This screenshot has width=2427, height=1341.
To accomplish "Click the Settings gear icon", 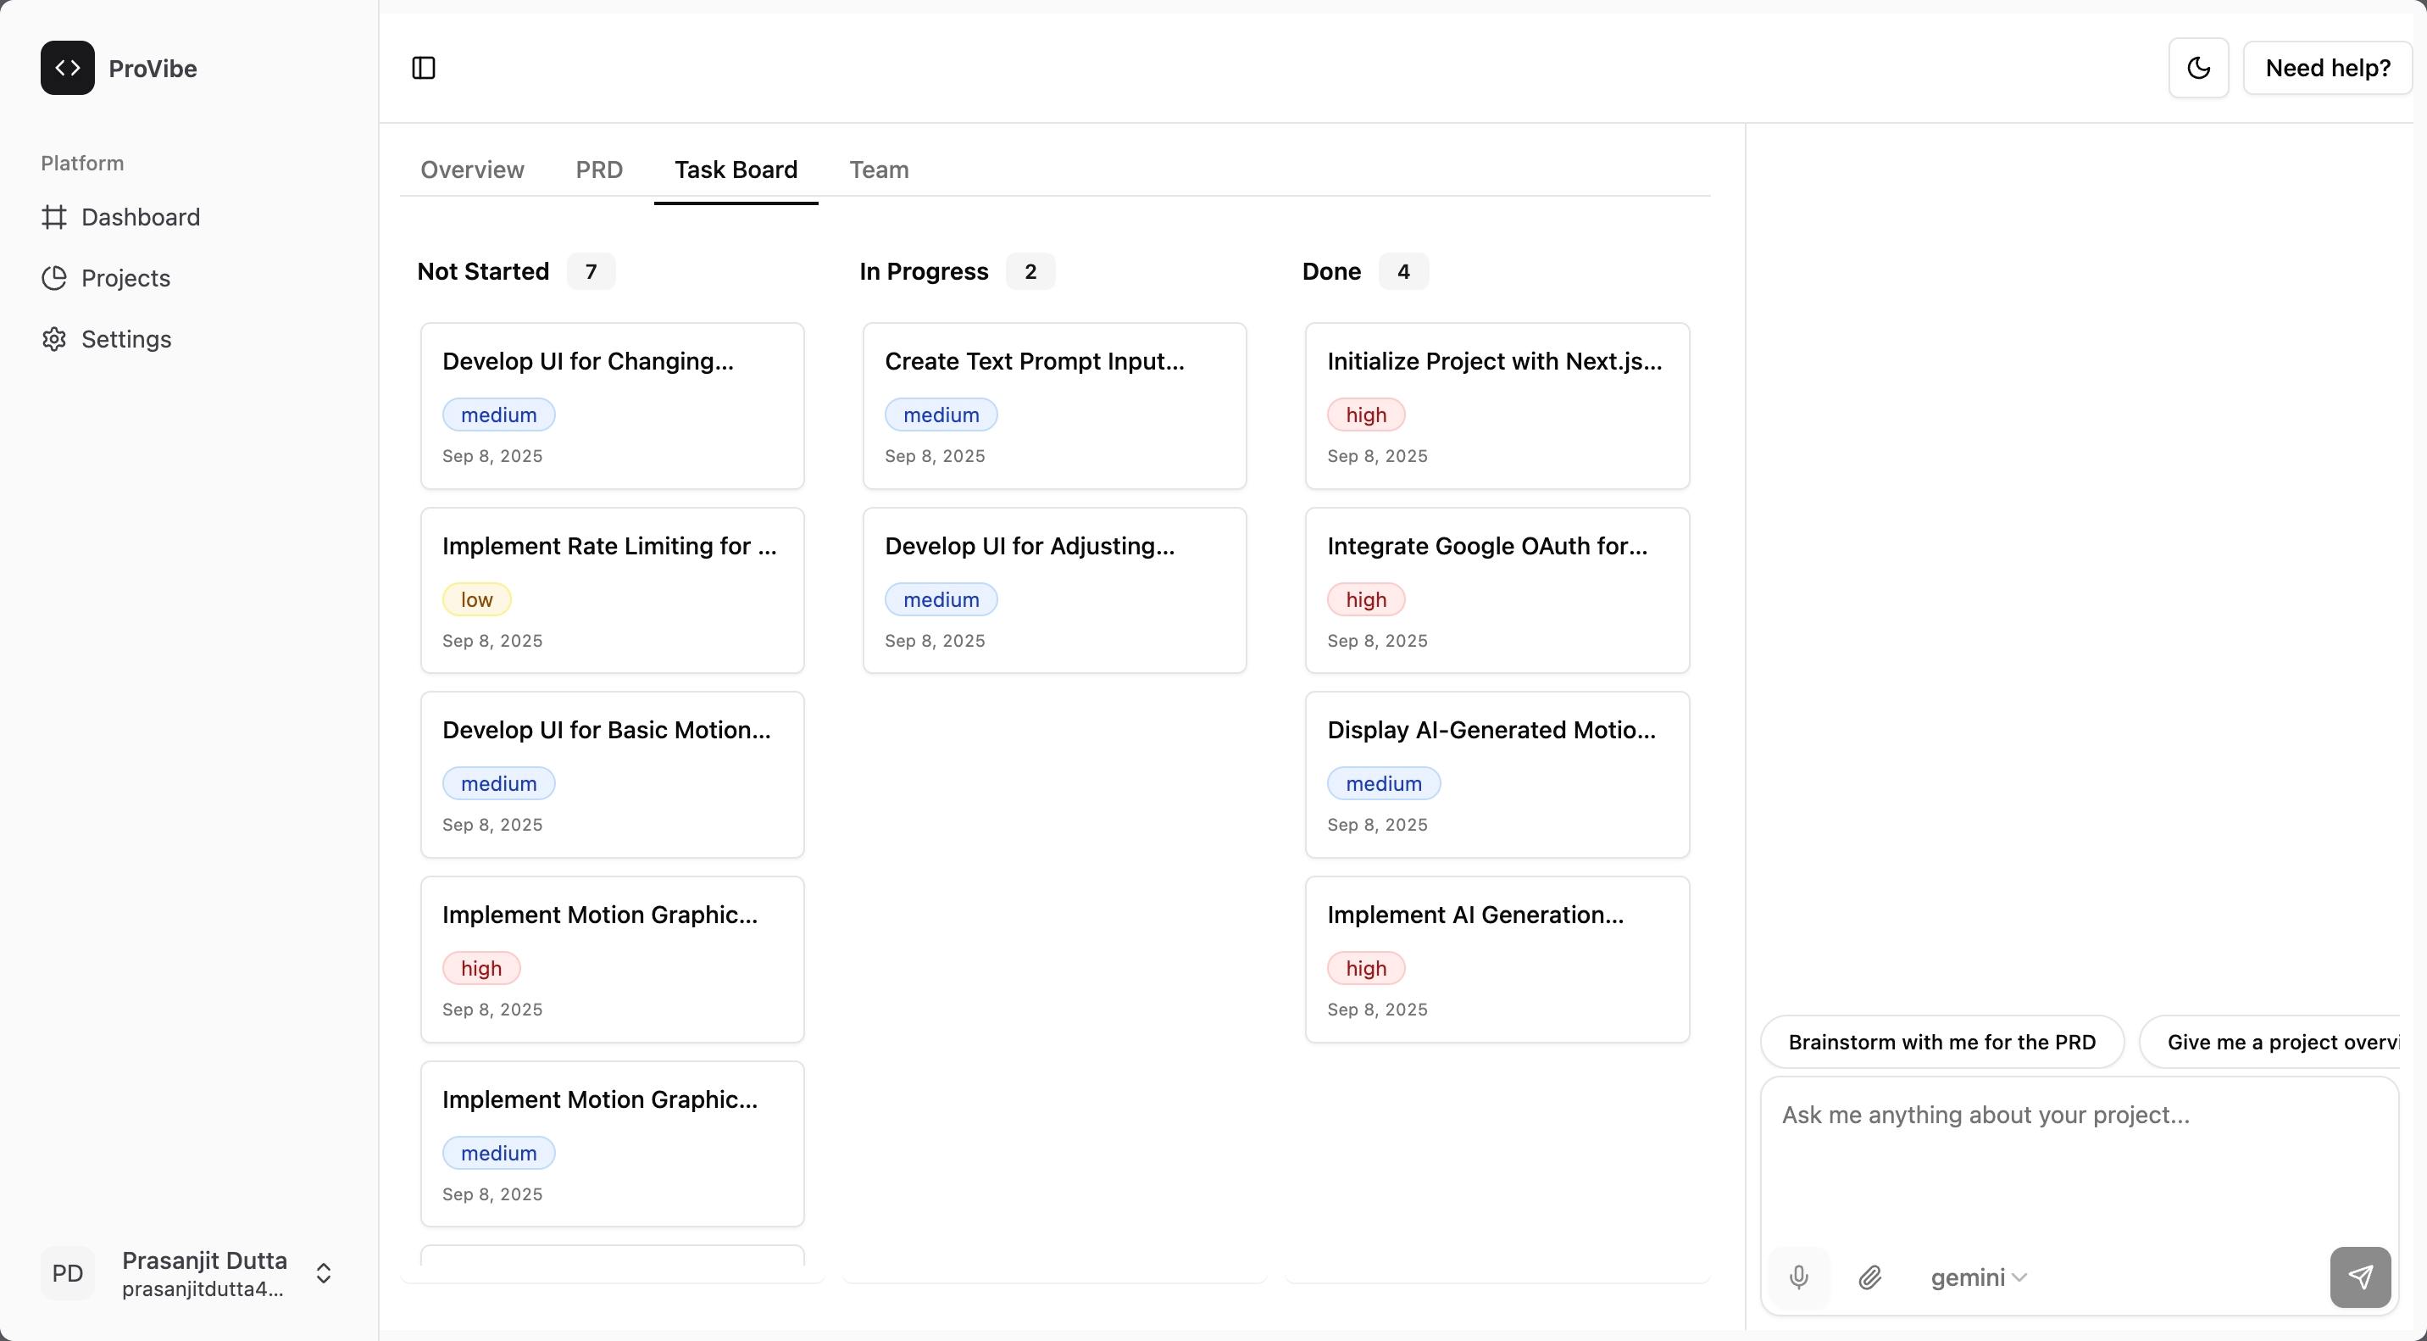I will point(54,339).
